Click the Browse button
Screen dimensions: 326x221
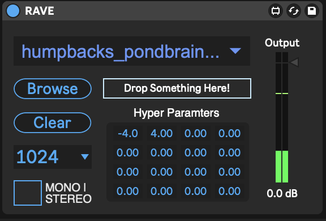tap(53, 88)
